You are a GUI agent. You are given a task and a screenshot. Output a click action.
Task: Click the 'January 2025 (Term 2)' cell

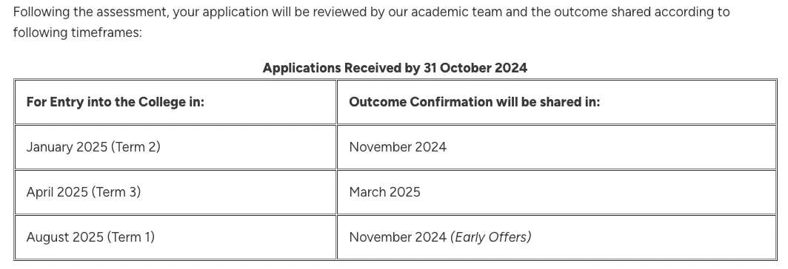tap(176, 147)
